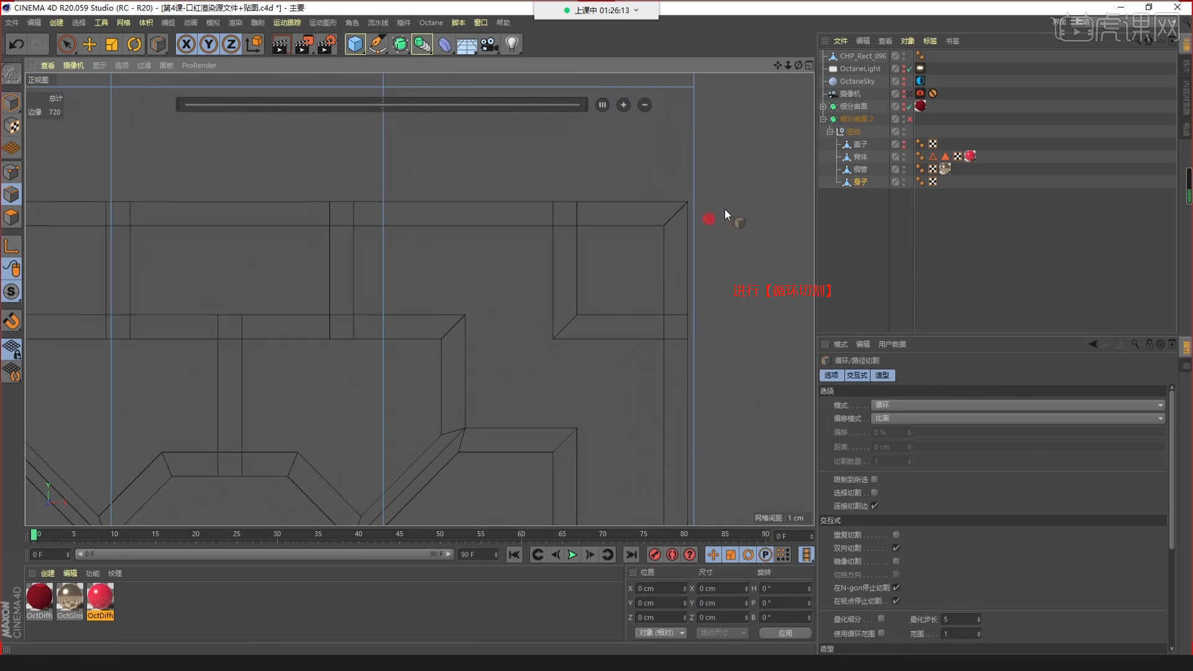Collapse the 细分曲面.2 object
1193x671 pixels.
pyautogui.click(x=823, y=119)
